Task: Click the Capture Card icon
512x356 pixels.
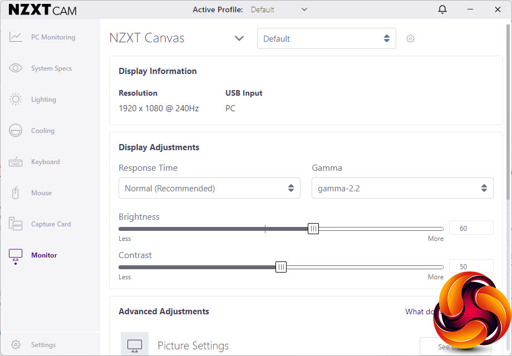Action: [16, 224]
